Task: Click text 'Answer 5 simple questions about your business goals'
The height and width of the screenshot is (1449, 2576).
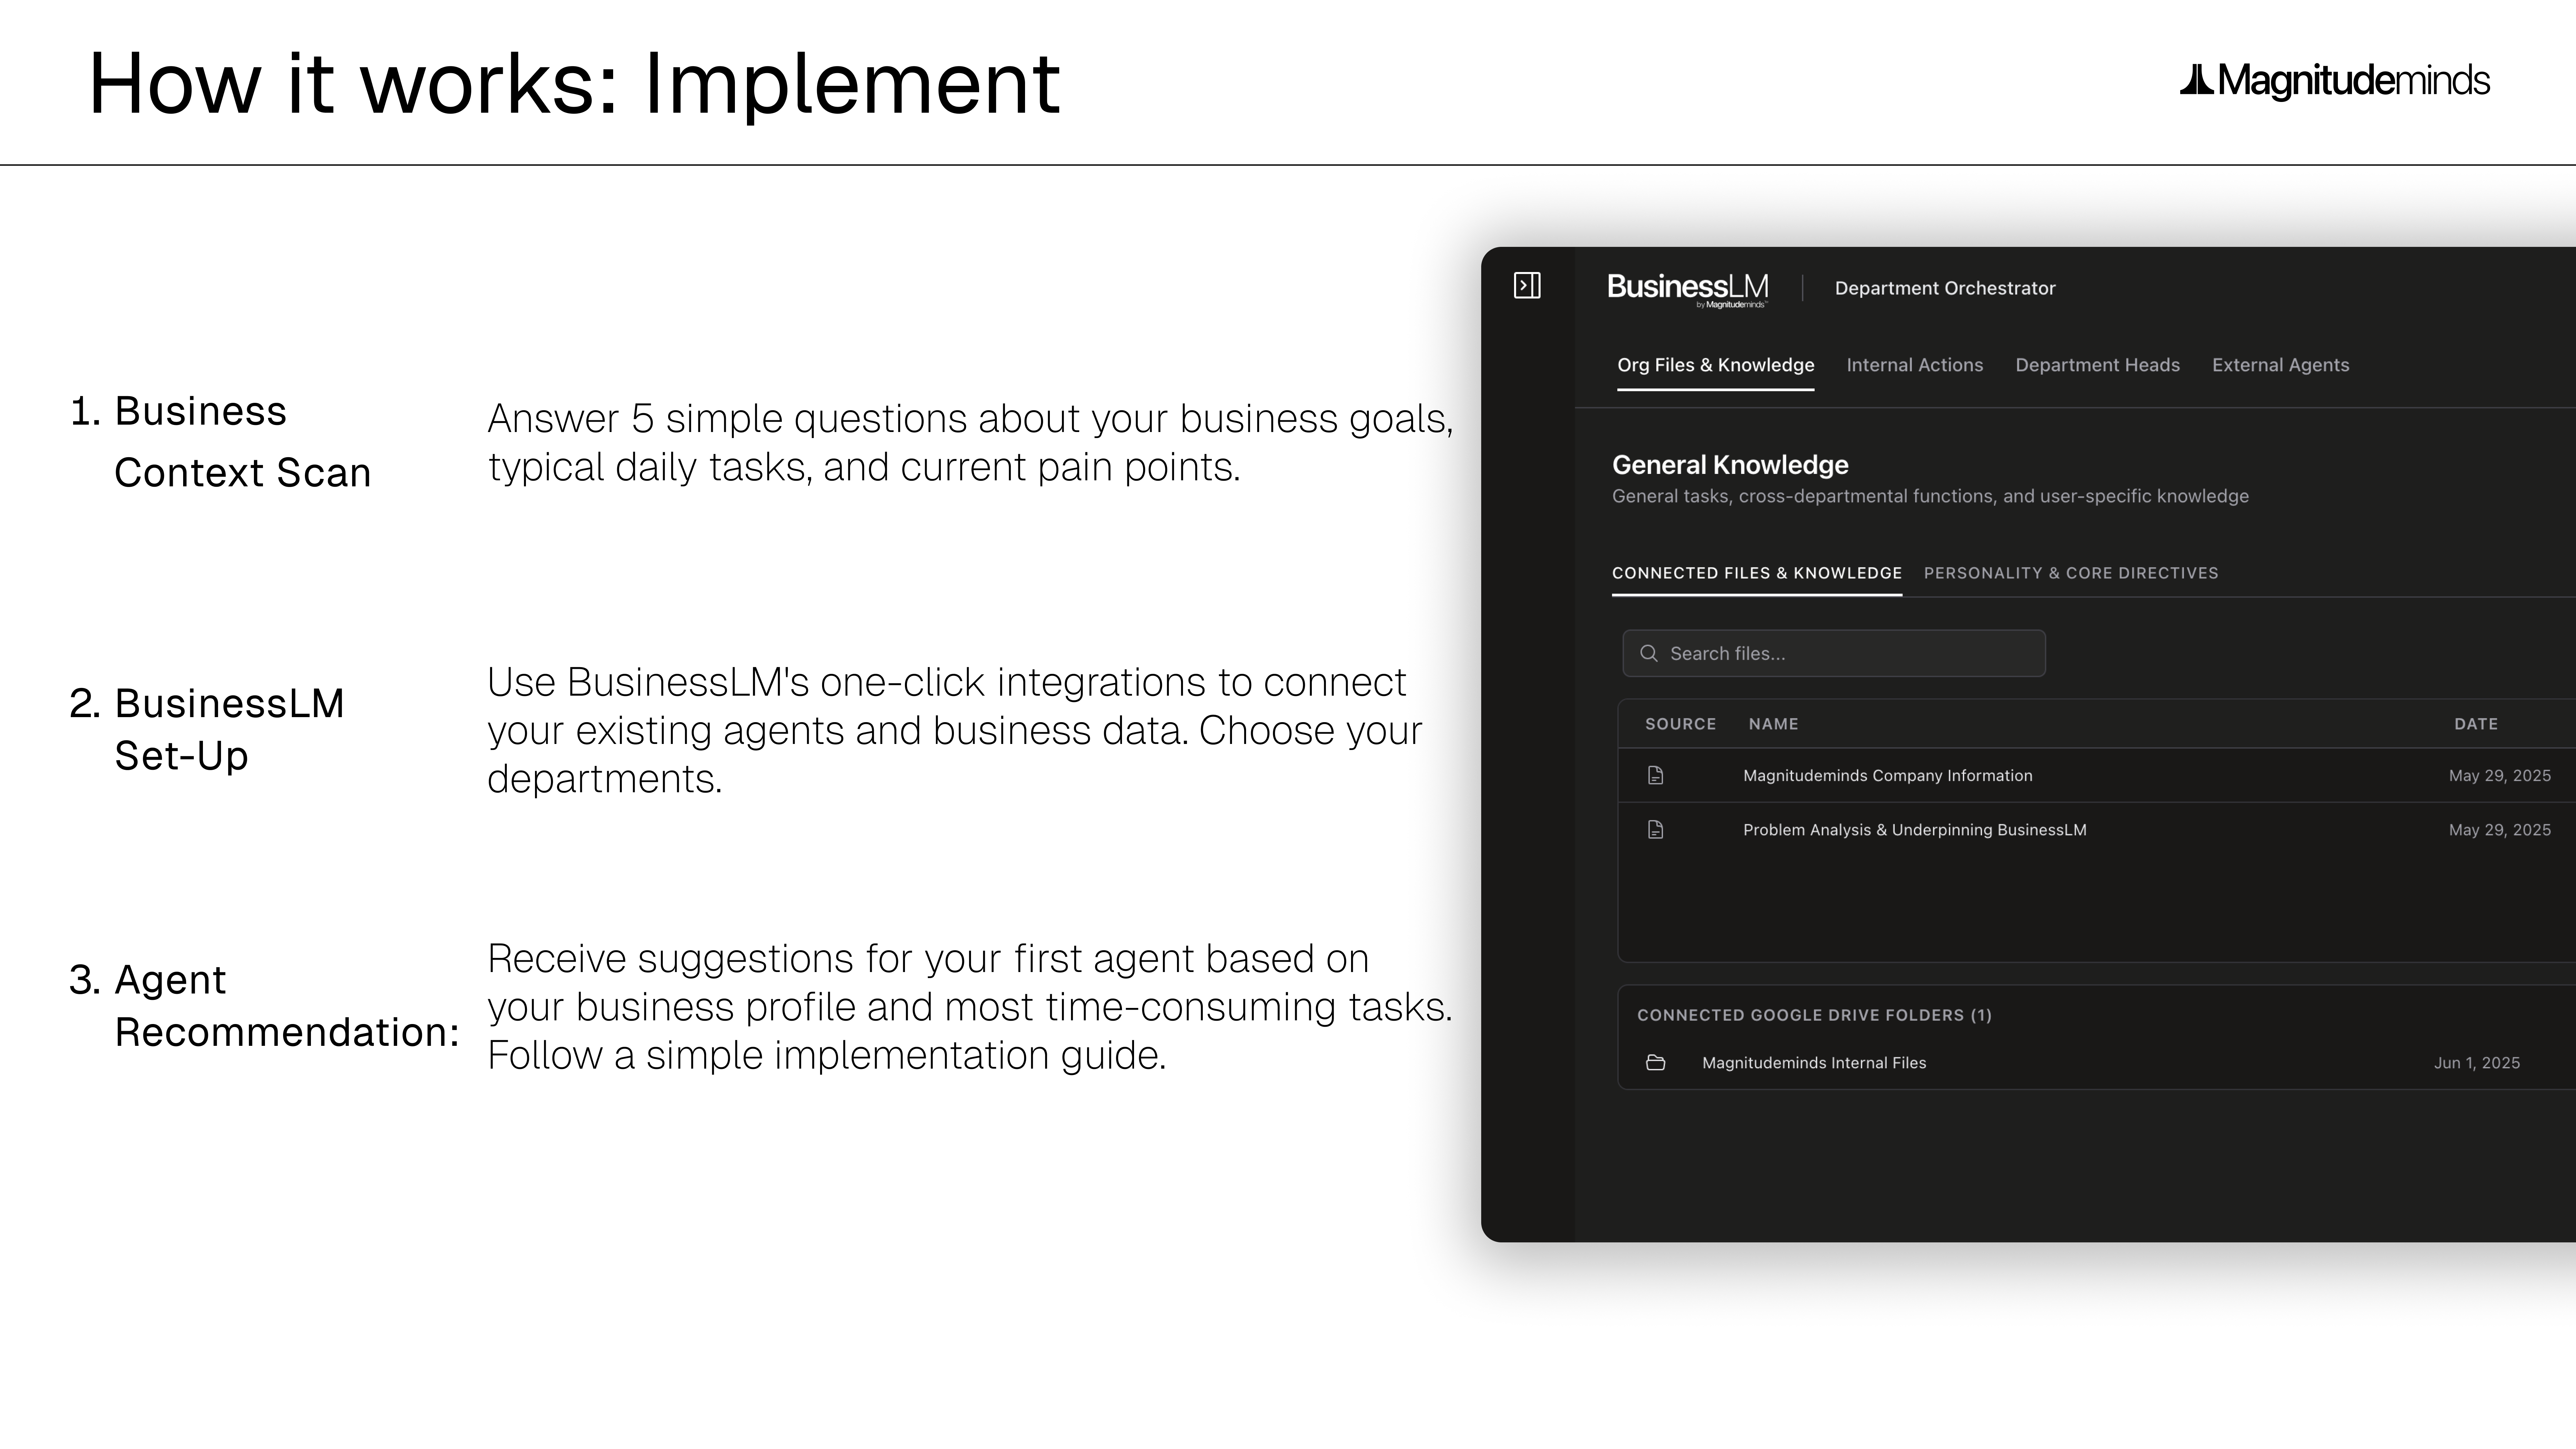Action: click(970, 419)
